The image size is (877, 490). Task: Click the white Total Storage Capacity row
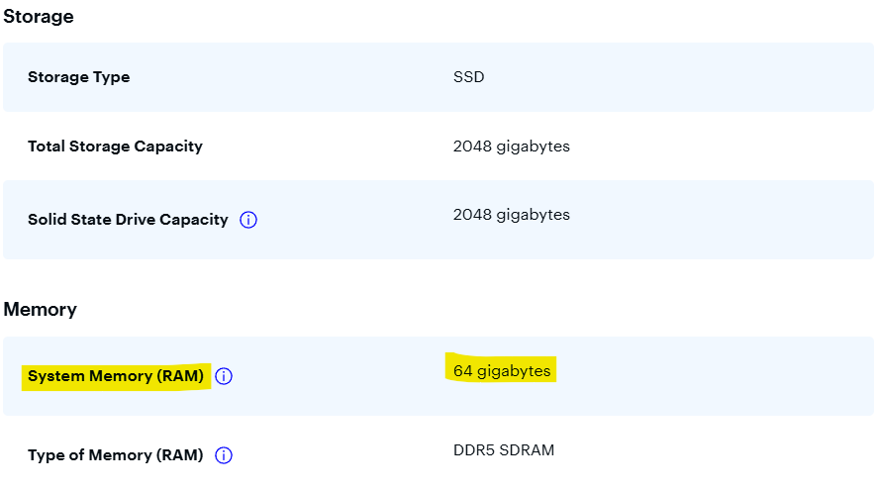point(693,147)
